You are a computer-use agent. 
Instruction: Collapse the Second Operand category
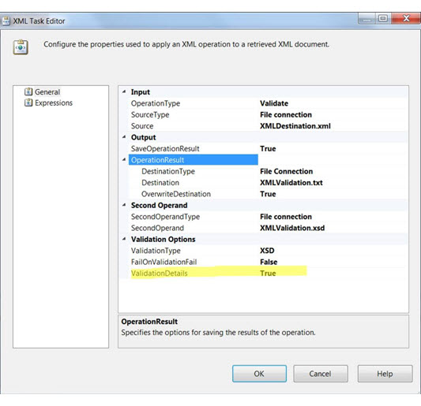tap(124, 205)
